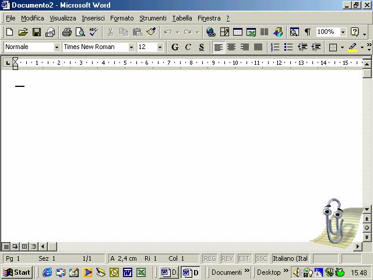This screenshot has height=280, width=373.
Task: Click the tab alignment selector on ruler
Action: coord(8,63)
